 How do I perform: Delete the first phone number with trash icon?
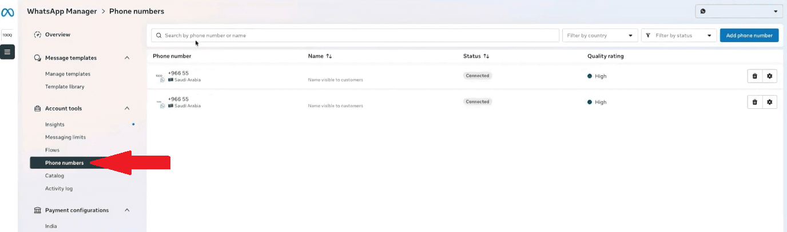click(755, 76)
